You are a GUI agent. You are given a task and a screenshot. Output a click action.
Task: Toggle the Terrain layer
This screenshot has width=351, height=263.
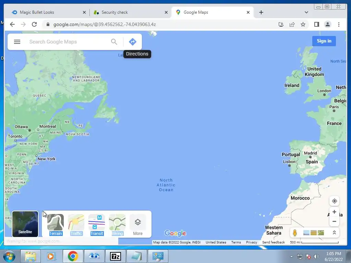pyautogui.click(x=56, y=225)
